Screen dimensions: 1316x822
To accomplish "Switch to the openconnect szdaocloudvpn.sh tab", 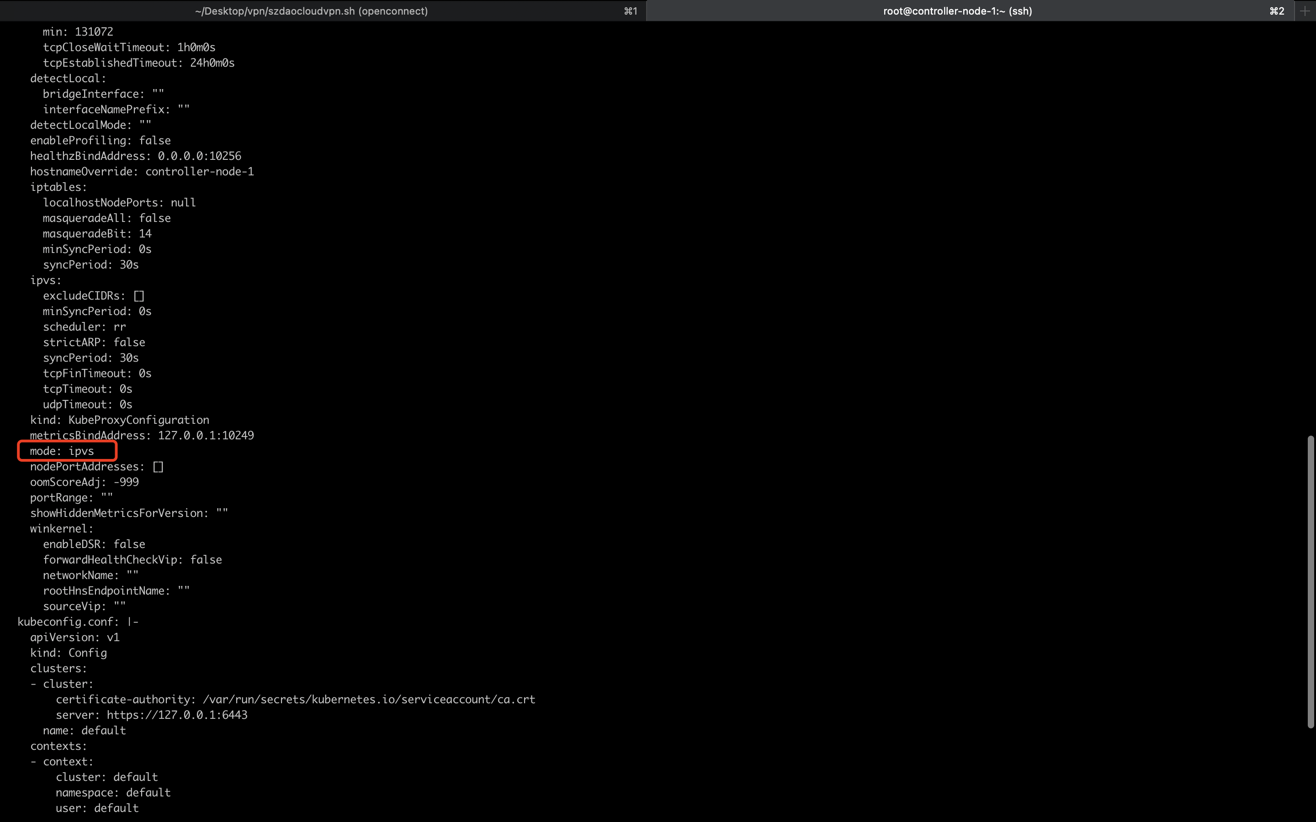I will [x=323, y=11].
